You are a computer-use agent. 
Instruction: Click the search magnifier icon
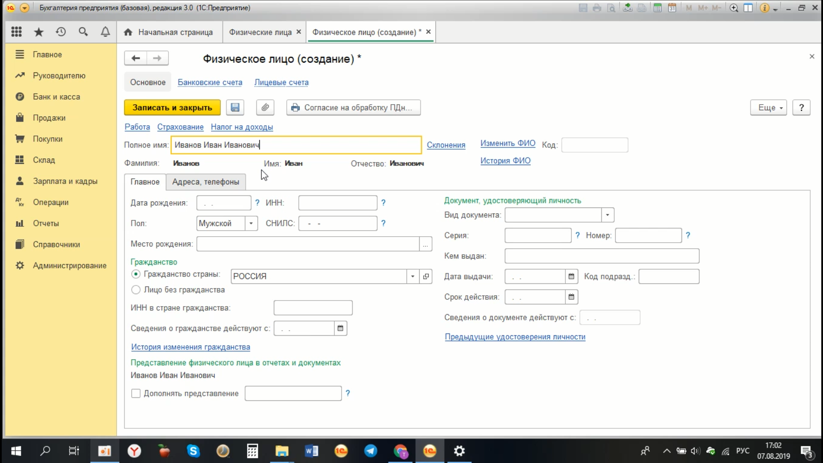tap(83, 32)
